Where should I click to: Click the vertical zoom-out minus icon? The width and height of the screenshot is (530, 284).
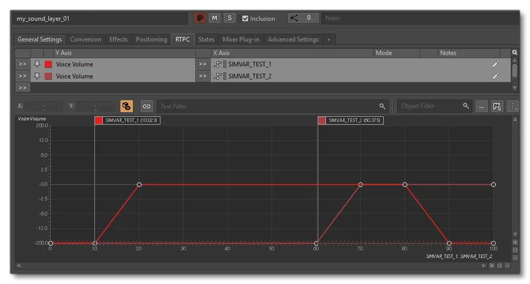[515, 258]
